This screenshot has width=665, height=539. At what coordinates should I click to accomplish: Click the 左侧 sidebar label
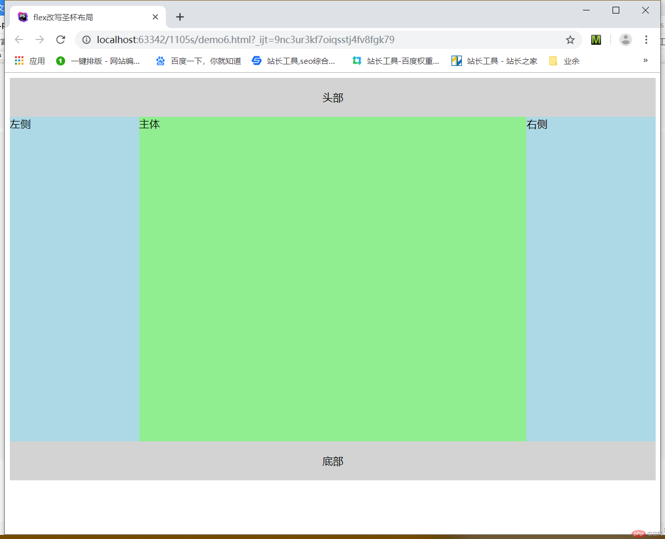point(20,124)
